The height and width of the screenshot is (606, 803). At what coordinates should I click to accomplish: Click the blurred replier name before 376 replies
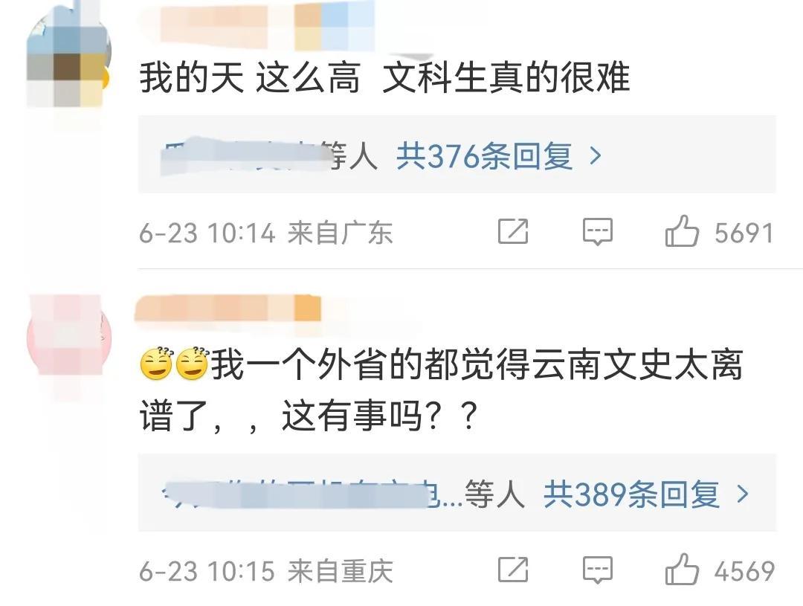click(244, 155)
